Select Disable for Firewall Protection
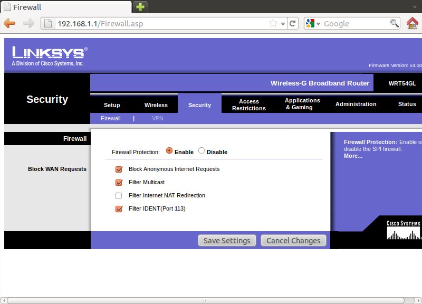The image size is (422, 304). (202, 151)
